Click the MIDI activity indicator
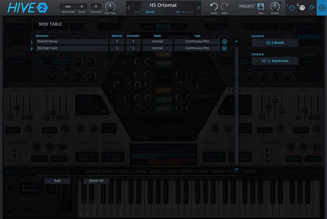The height and width of the screenshot is (219, 327). click(137, 12)
